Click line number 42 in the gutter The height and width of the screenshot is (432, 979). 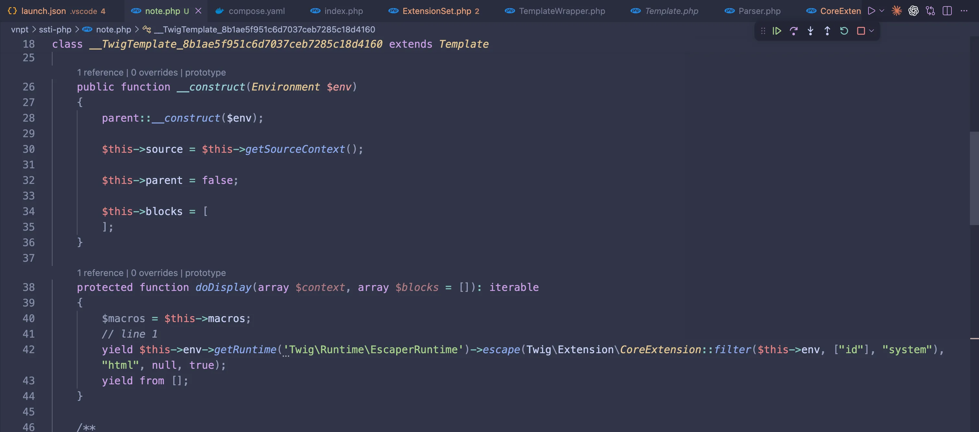click(29, 350)
